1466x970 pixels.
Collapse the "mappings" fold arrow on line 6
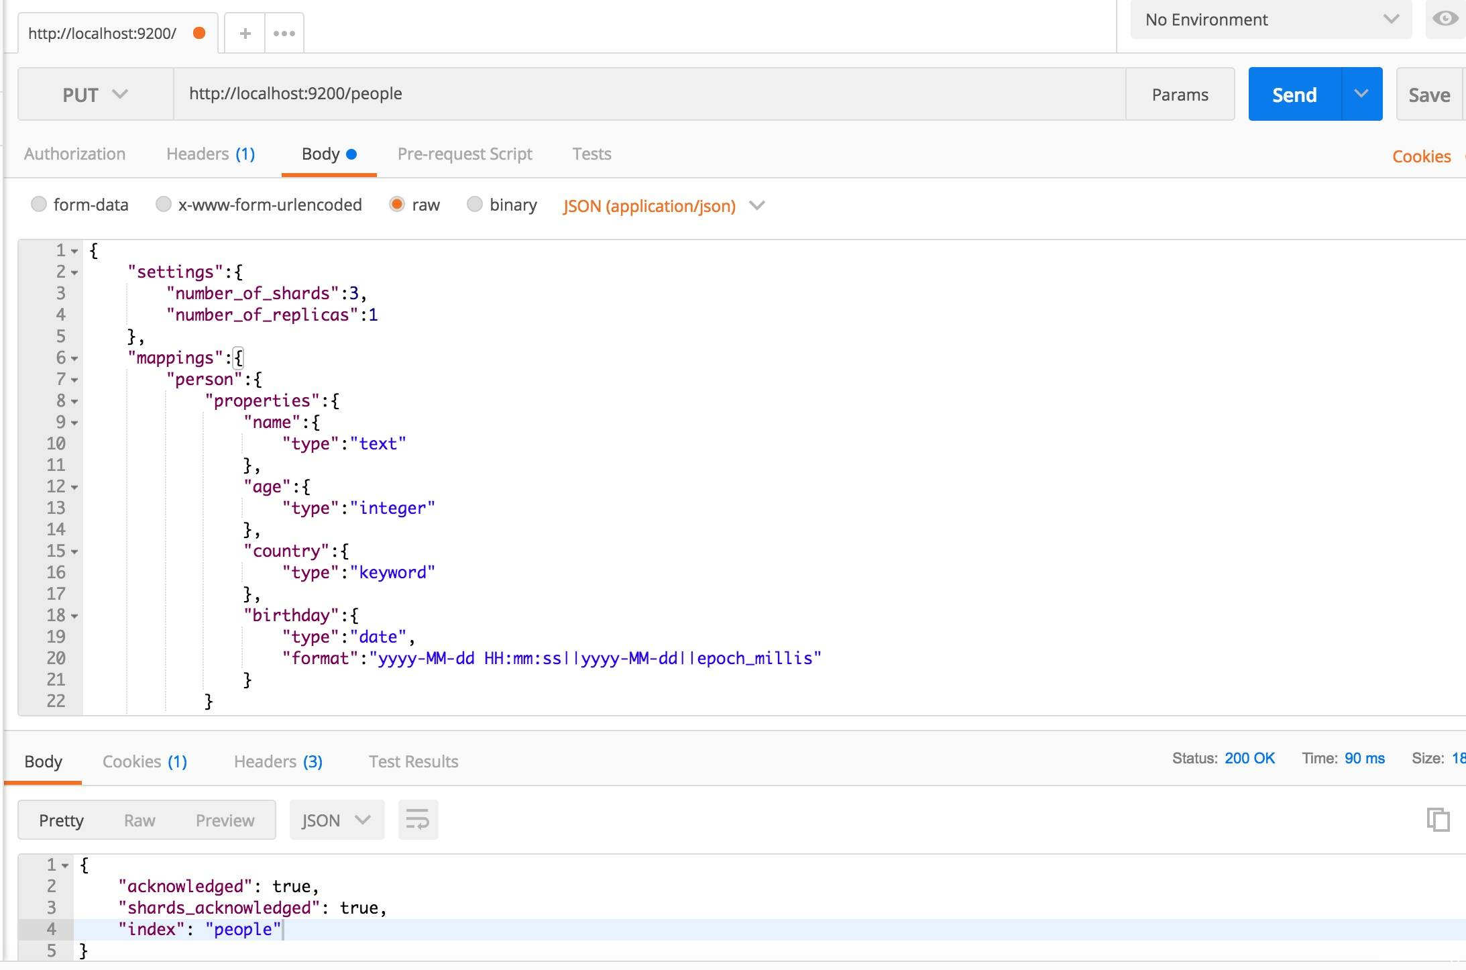tap(74, 359)
